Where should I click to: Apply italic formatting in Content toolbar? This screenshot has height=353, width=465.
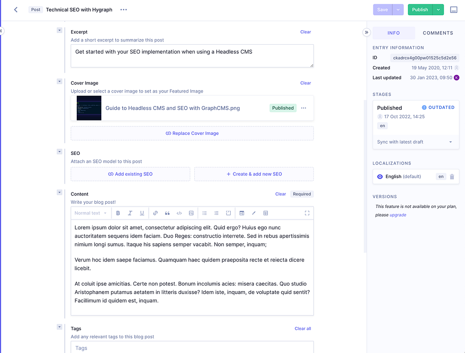130,213
